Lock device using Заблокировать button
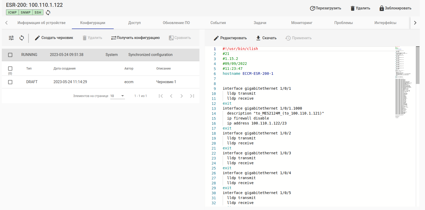The width and height of the screenshot is (425, 210). pyautogui.click(x=395, y=8)
